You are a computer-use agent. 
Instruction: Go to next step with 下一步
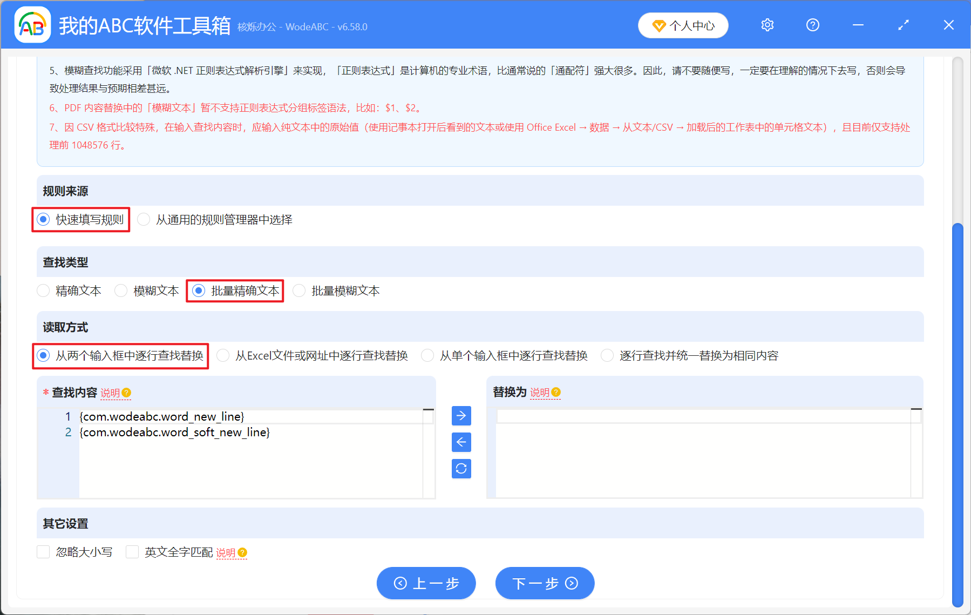point(545,583)
